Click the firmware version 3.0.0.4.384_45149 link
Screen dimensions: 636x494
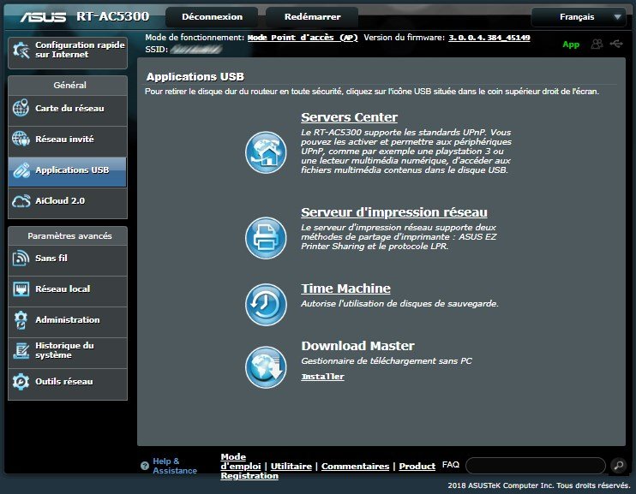(489, 38)
